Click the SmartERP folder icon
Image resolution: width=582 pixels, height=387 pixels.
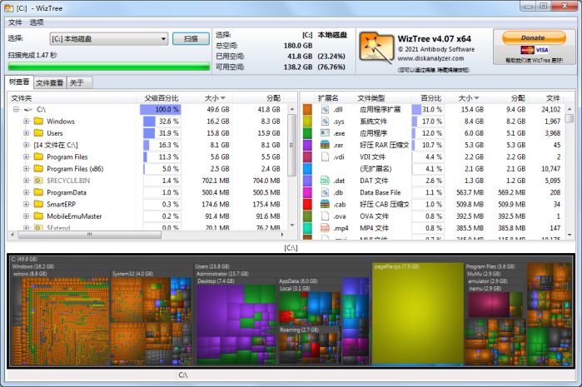pos(38,204)
